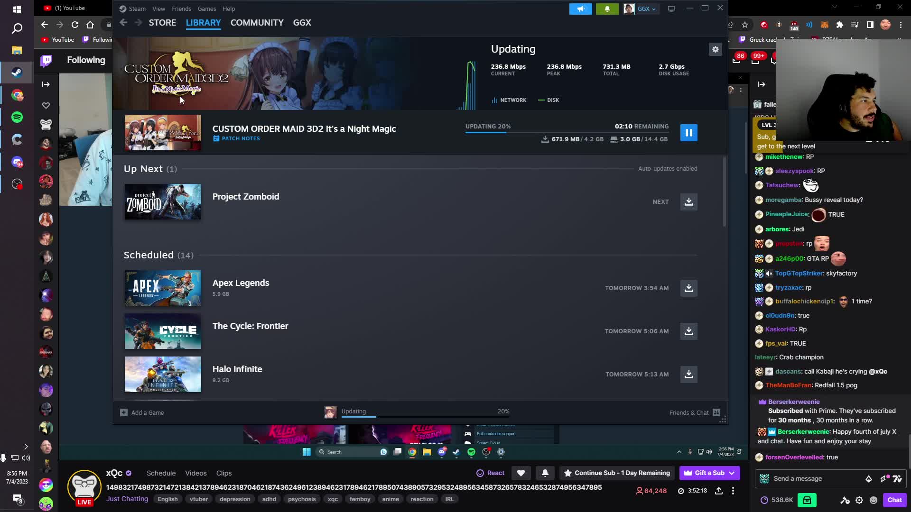This screenshot has width=911, height=512.
Task: Download Halo Infinite update icon
Action: coord(688,375)
